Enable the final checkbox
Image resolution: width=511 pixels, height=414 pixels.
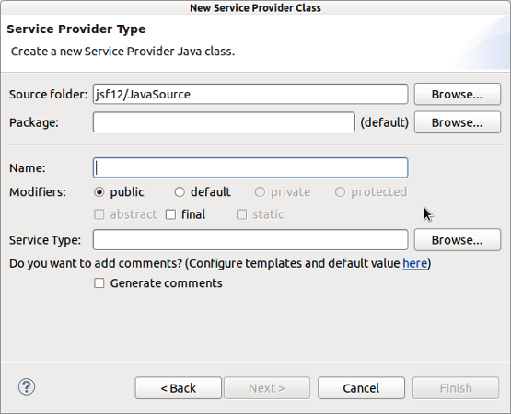point(170,214)
